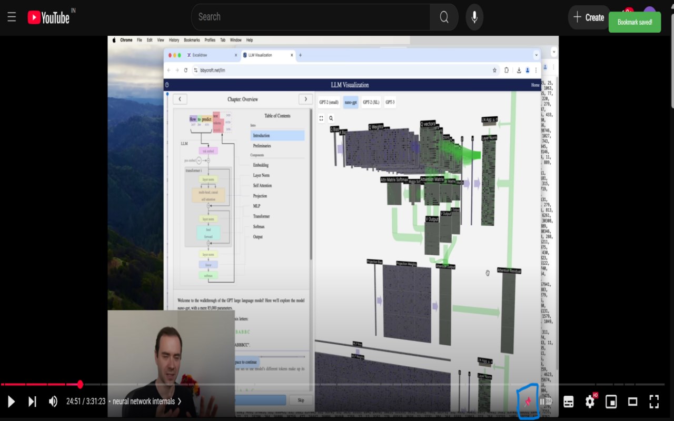Open Layer Norm in the Table of Contents
This screenshot has height=421, width=674.
pos(261,175)
